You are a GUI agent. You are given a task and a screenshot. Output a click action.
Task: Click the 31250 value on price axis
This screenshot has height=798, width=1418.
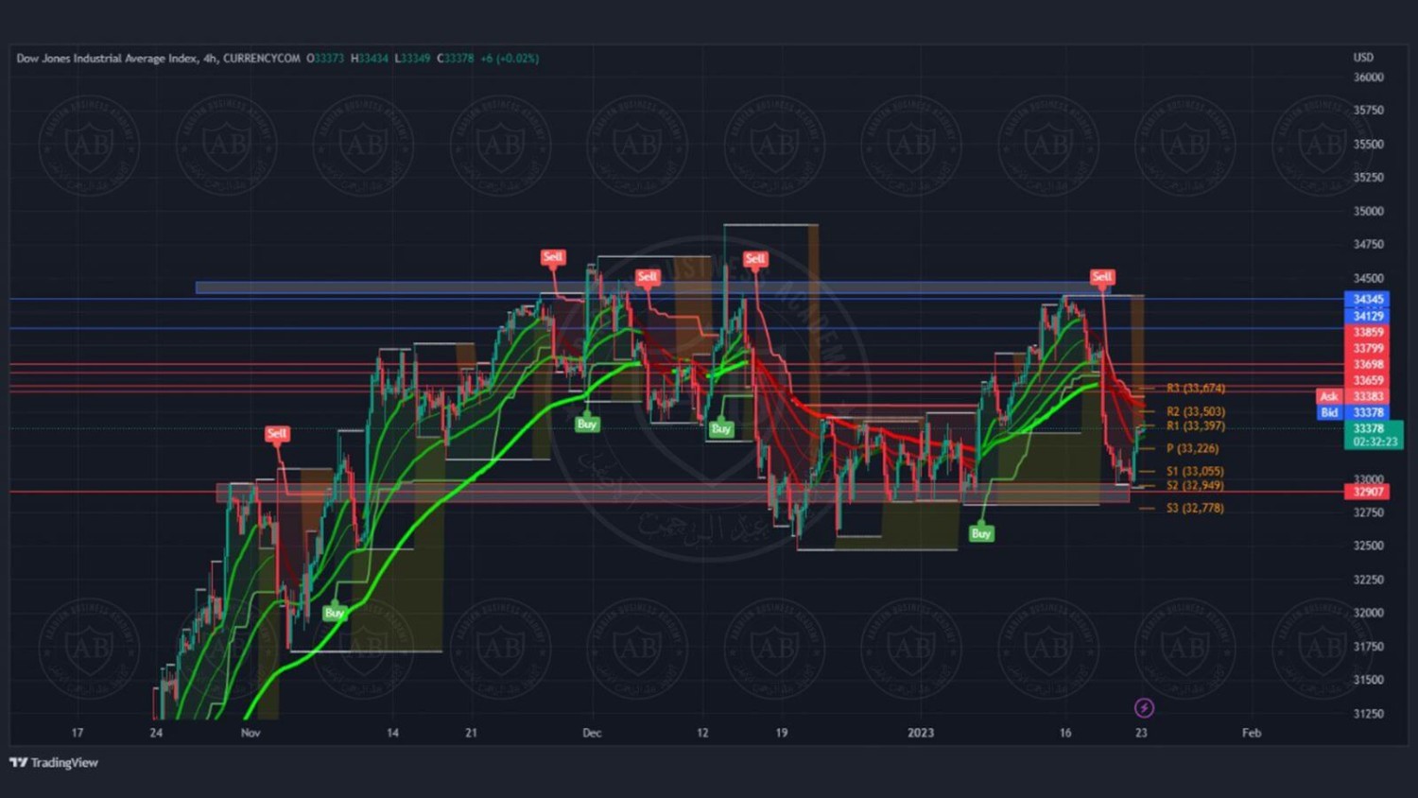1368,714
